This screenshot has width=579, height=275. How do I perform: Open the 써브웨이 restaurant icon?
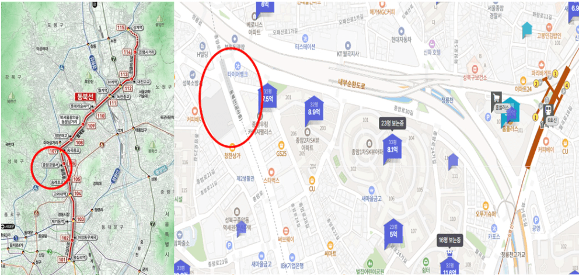[x=286, y=230]
